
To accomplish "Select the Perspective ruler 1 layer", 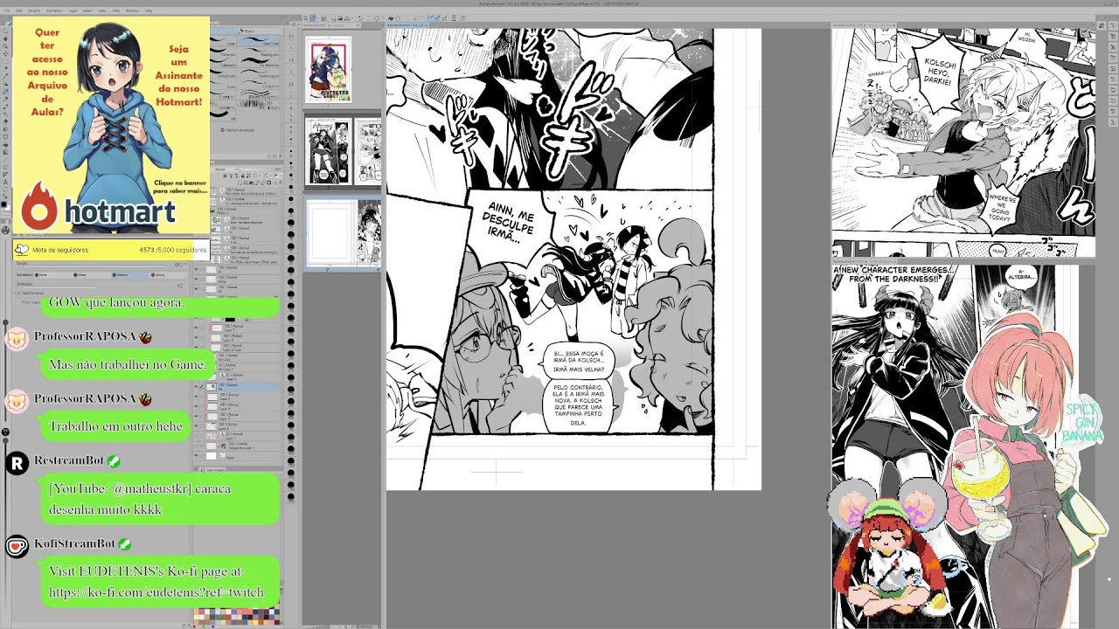I will point(242,446).
